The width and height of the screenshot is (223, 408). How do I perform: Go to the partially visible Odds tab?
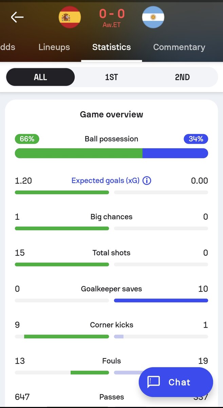[7, 47]
